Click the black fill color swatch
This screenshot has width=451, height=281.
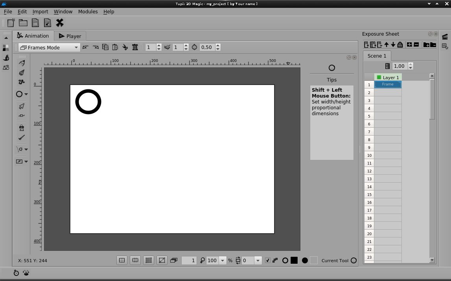(294, 260)
